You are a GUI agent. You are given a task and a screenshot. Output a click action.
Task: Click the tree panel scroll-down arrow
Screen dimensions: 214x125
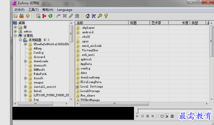pos(71,99)
